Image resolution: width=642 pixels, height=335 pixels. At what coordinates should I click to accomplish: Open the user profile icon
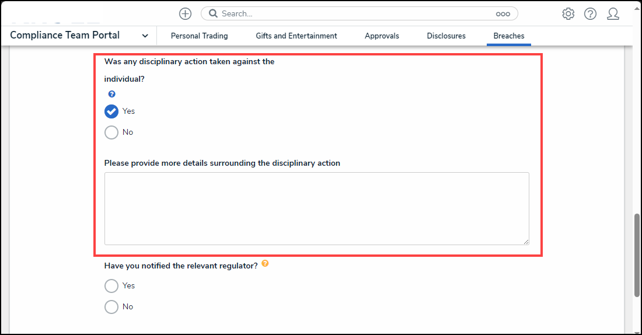tap(613, 13)
